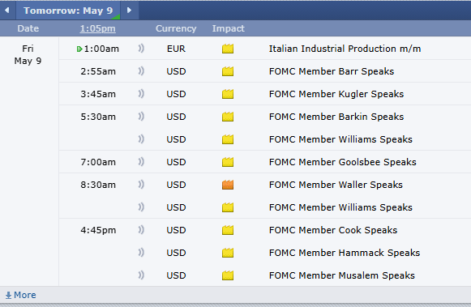Click the Fri May 9 date cell
This screenshot has width=471, height=307.
tap(28, 54)
